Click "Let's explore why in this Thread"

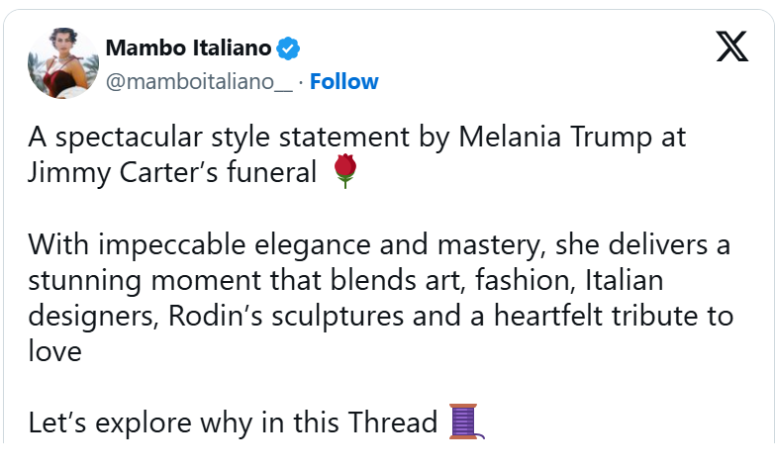(x=233, y=423)
